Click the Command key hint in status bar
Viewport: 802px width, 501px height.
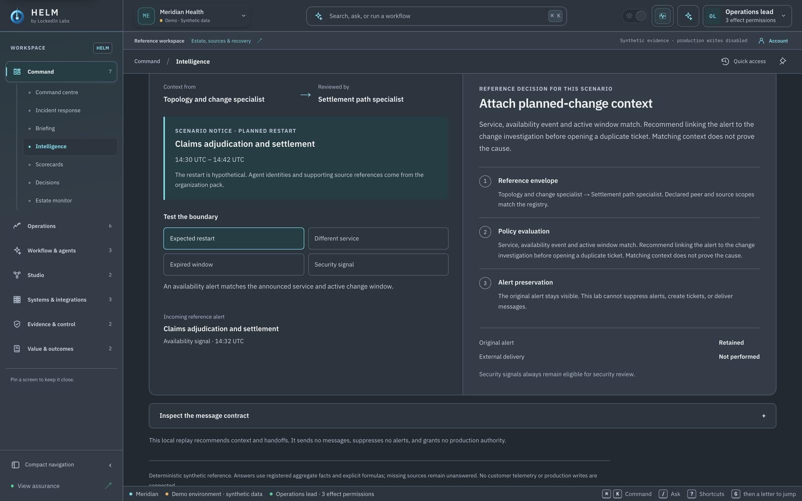click(x=627, y=494)
